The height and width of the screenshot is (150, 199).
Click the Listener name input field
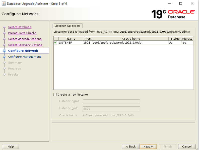[111, 102]
